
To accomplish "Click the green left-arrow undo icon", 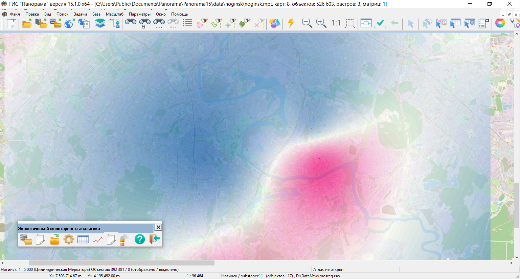I will pyautogui.click(x=394, y=23).
